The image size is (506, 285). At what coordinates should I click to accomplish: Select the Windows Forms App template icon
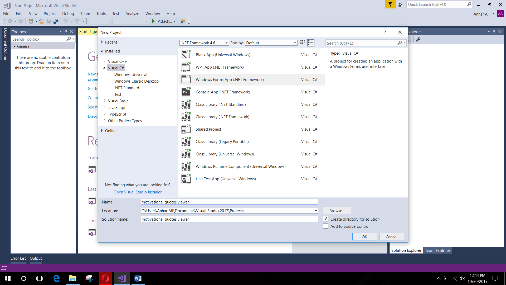[x=186, y=79]
